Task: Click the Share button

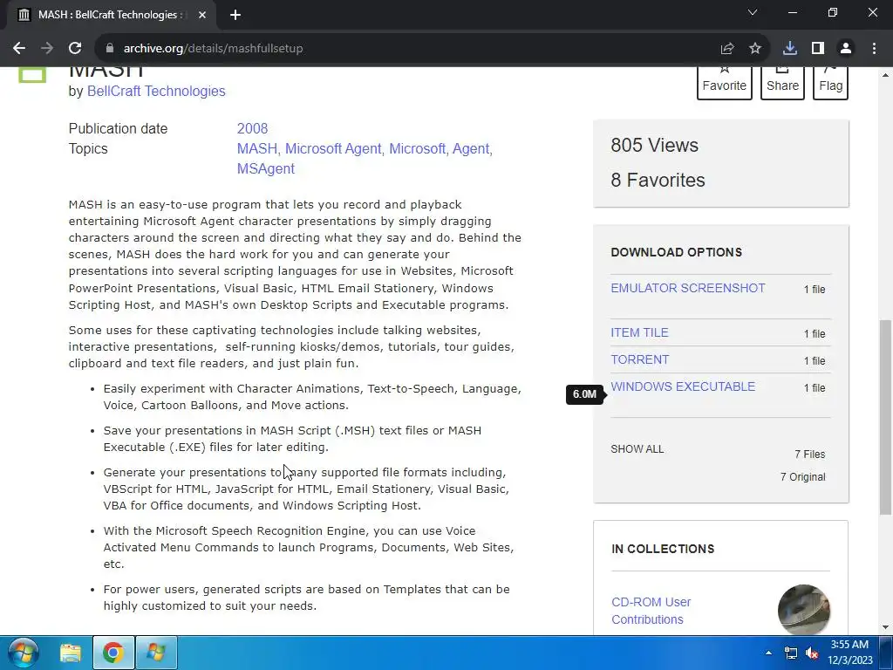Action: coord(782,83)
